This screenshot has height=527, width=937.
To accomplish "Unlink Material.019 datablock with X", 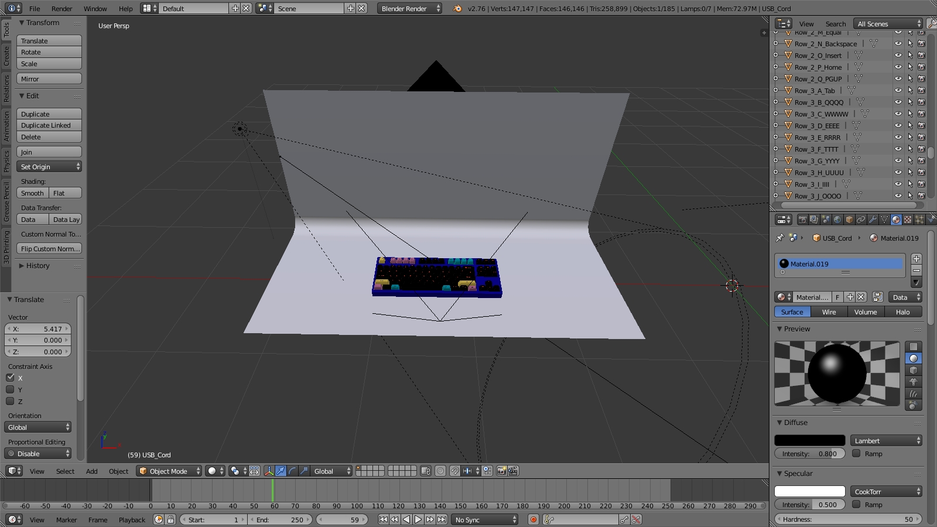I will click(861, 297).
